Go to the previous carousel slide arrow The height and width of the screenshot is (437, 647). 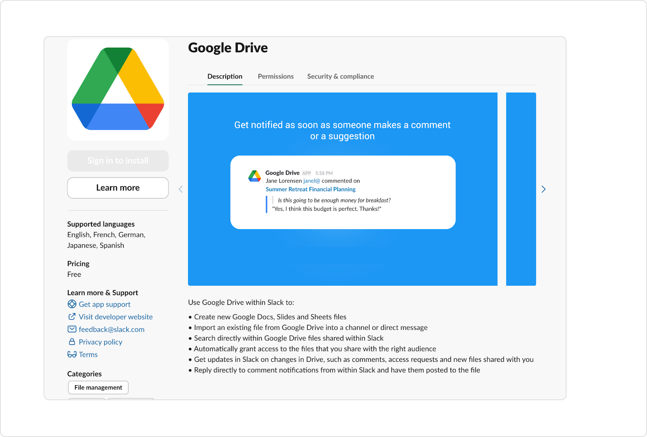(181, 189)
